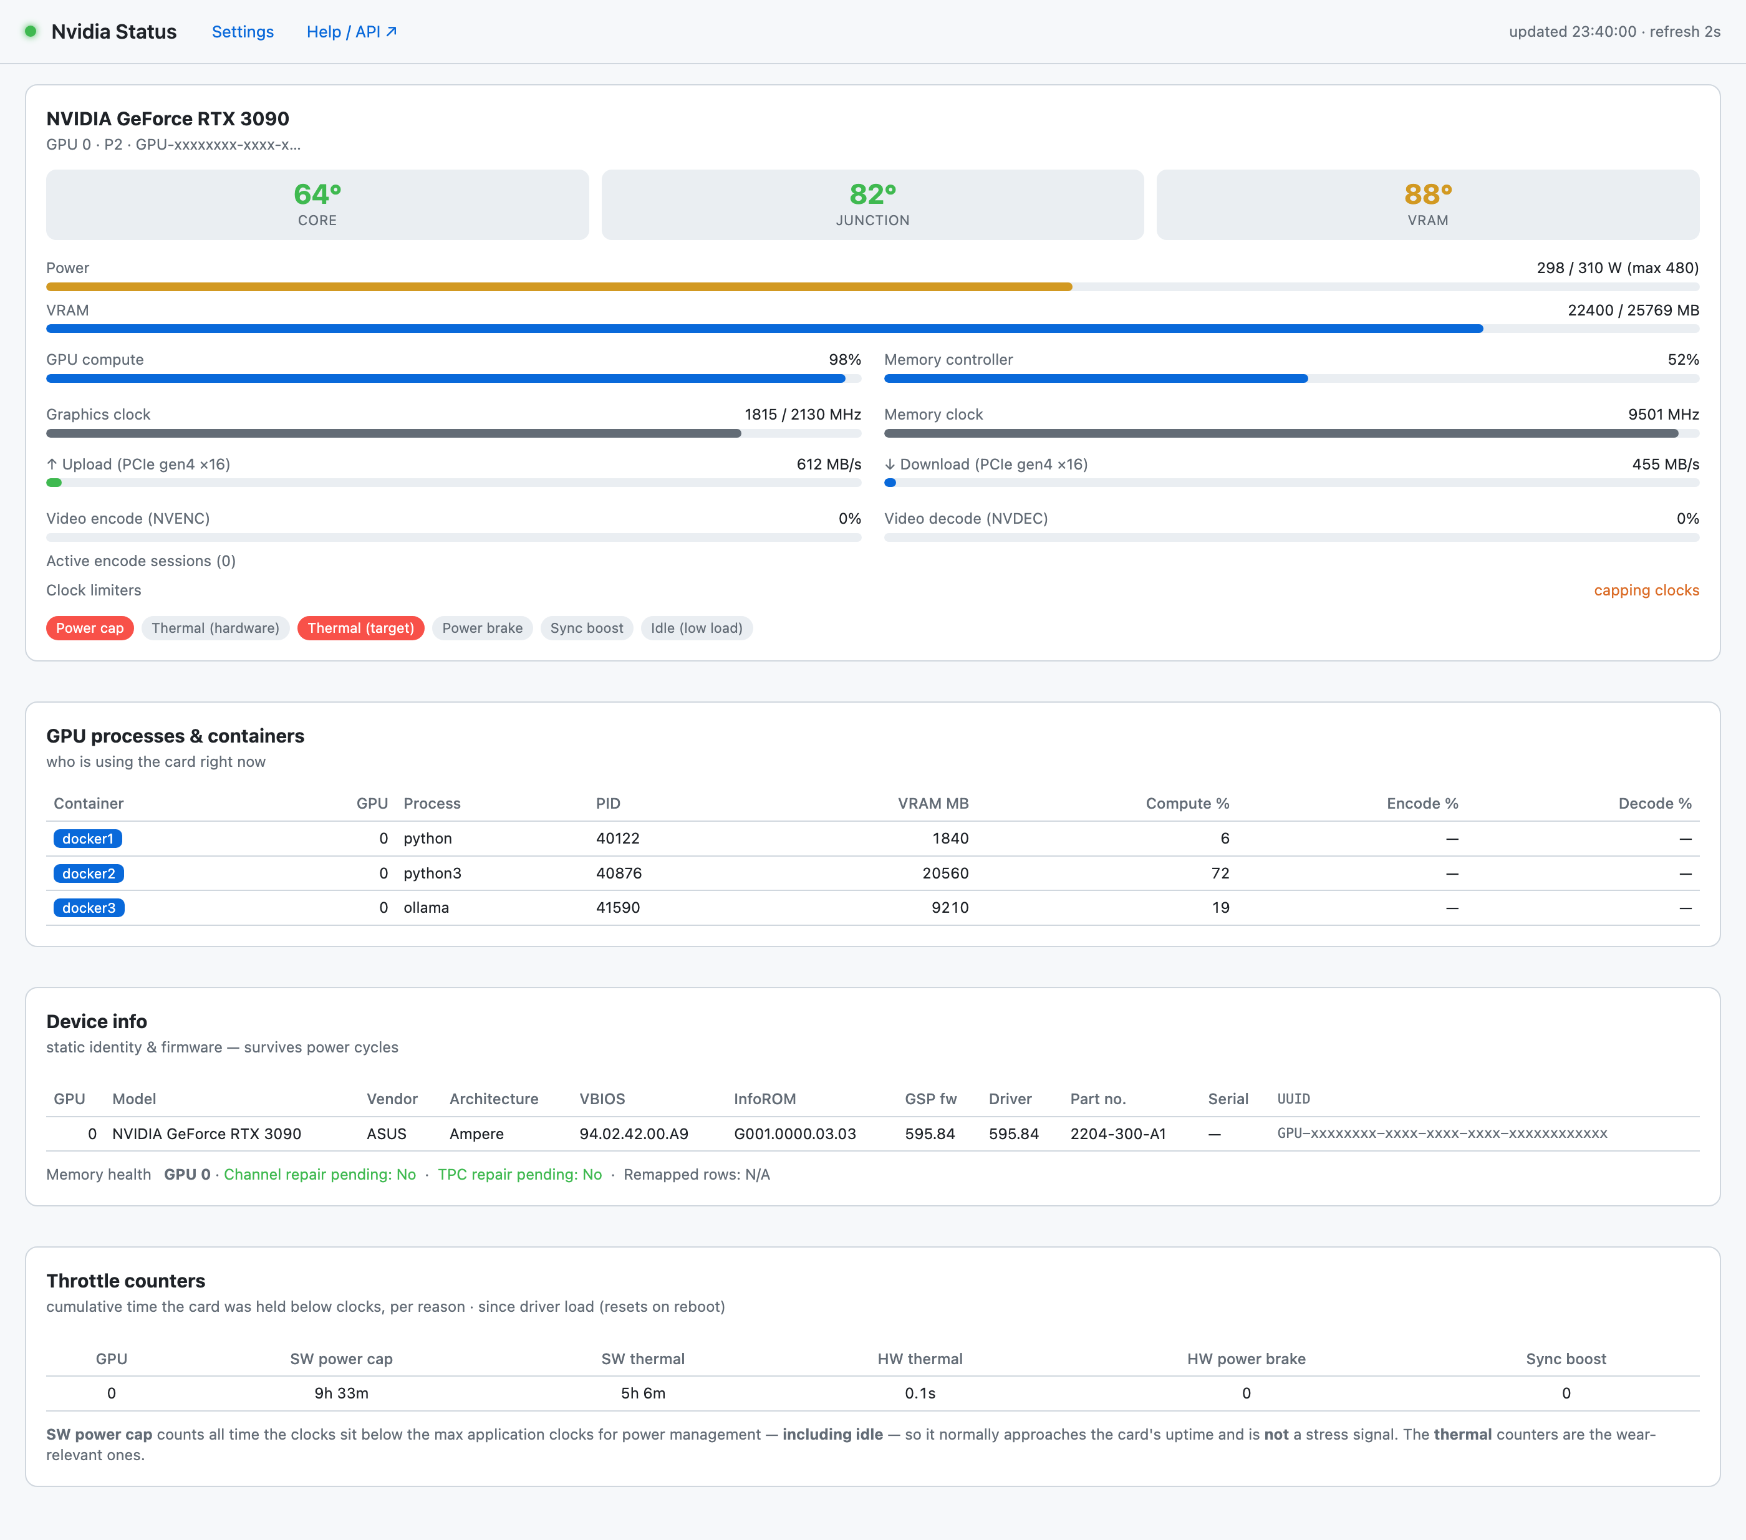Click the 88° VRAM temperature tile
Screen dimensions: 1746x1540
[1427, 205]
